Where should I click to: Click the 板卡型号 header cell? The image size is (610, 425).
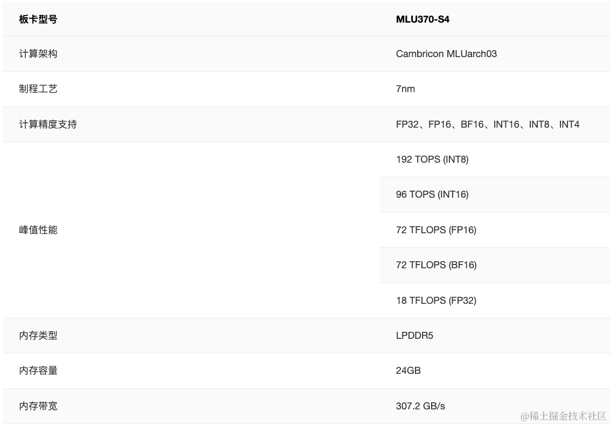click(x=38, y=19)
